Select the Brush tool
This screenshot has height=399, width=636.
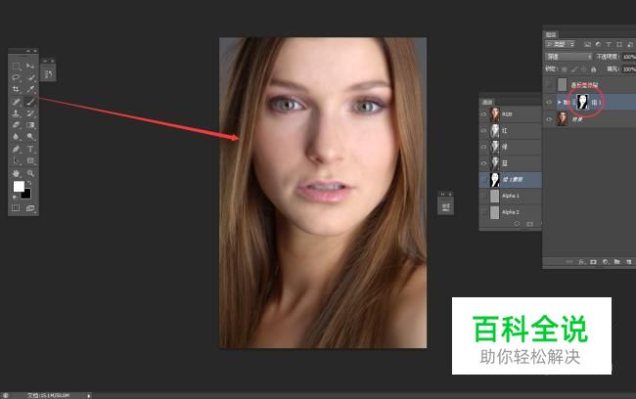click(30, 102)
